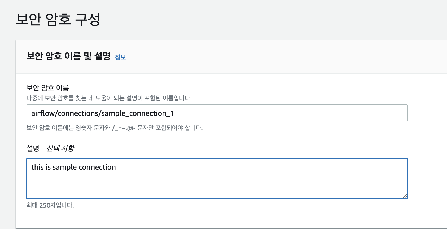447x229 pixels.
Task: Click the 보안 암호 이름 field label
Action: click(47, 88)
